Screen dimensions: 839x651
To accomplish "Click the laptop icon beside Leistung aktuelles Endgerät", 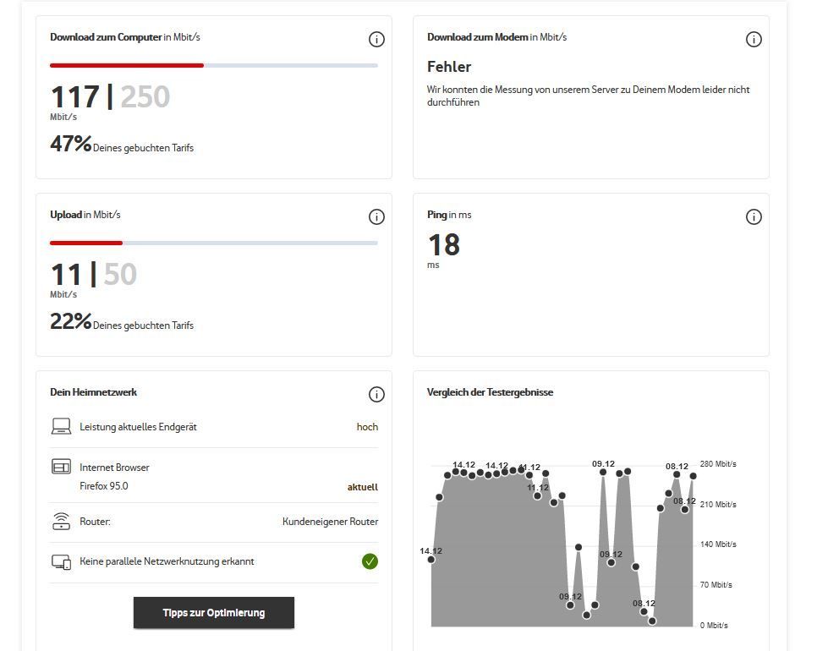I will pyautogui.click(x=61, y=426).
